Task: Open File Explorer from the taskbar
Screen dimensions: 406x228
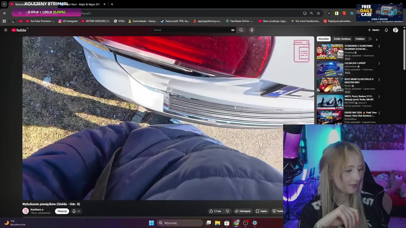Action: (218, 223)
